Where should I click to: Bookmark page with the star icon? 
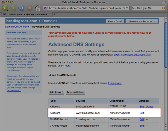tap(124, 8)
